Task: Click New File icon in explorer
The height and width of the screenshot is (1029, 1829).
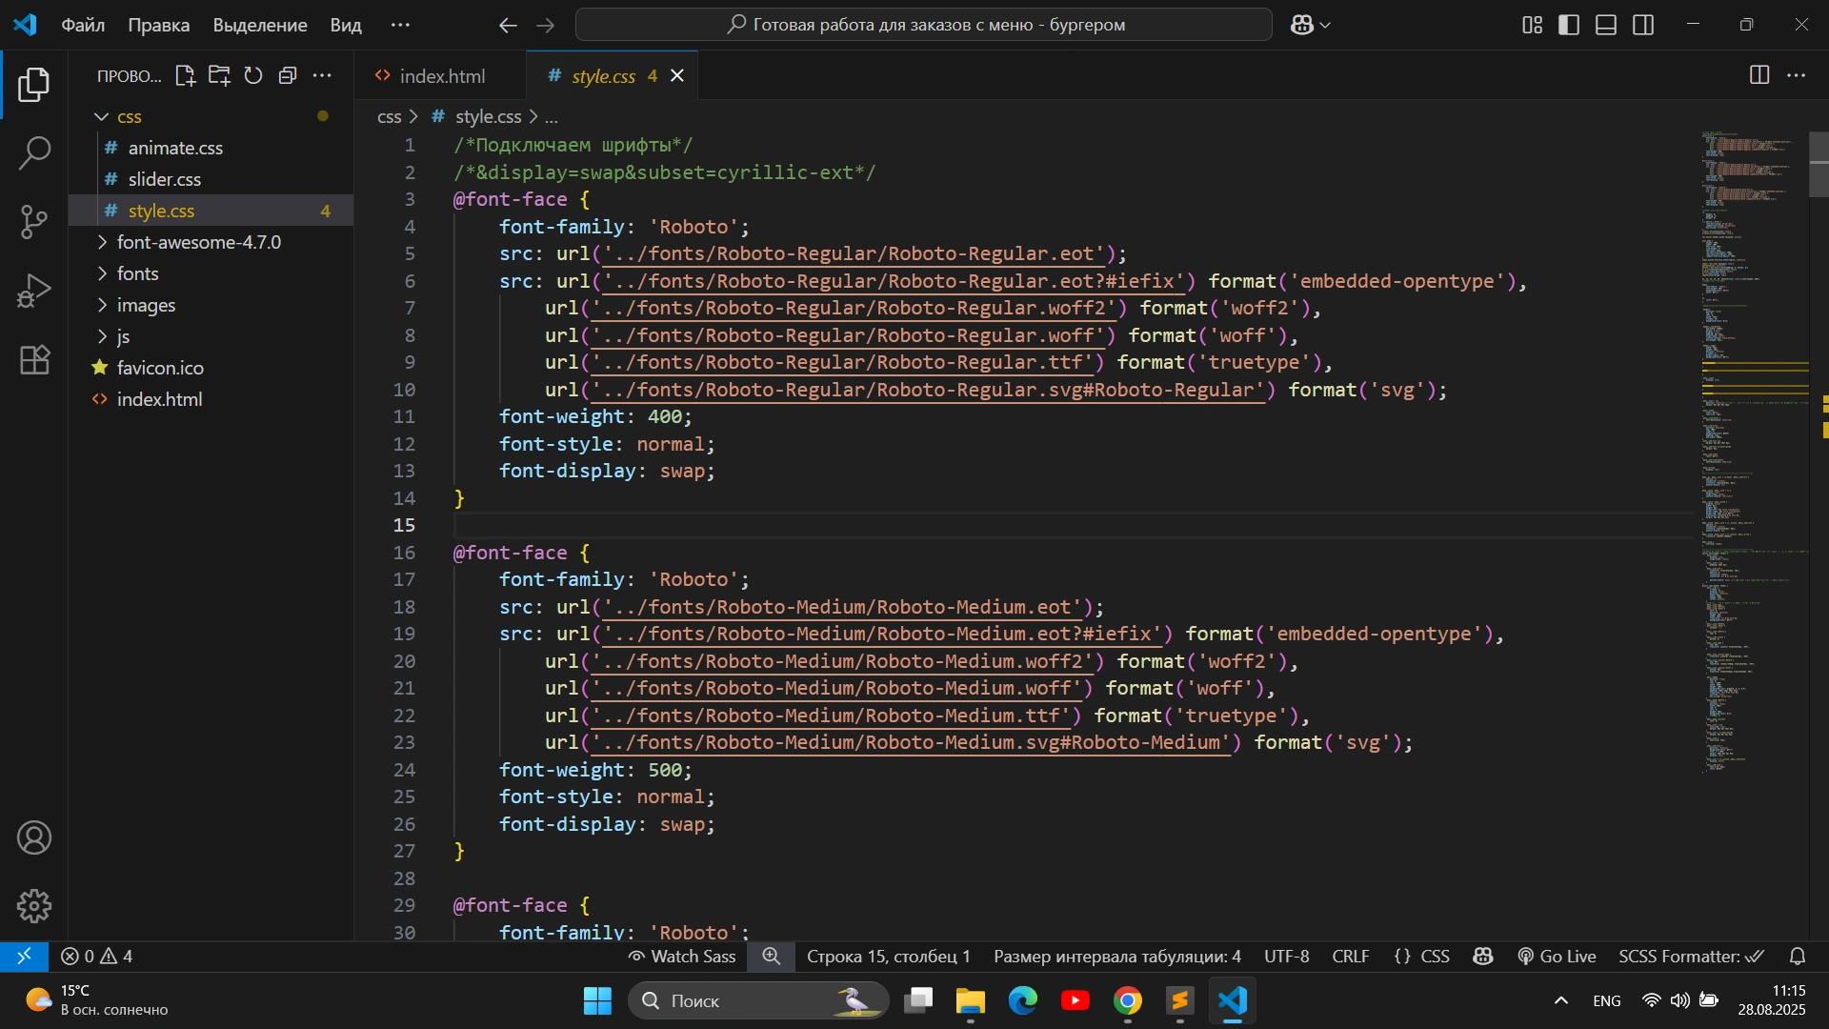Action: (185, 76)
